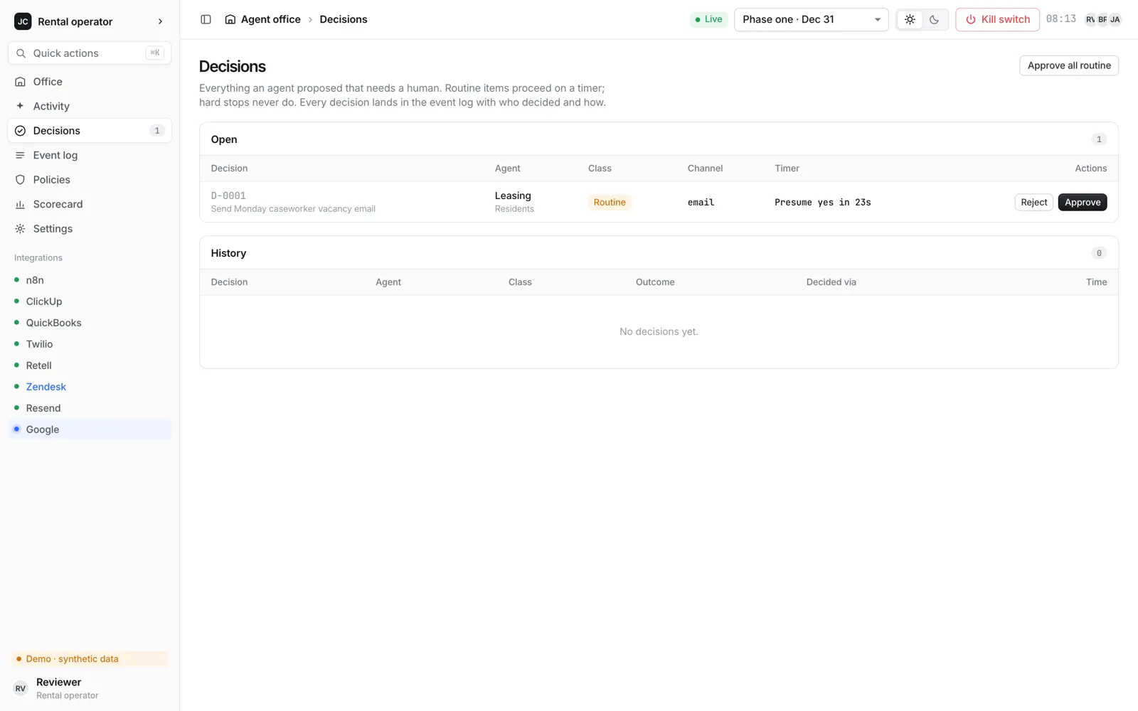Click the JC workspace logo
This screenshot has height=711, width=1138.
click(x=23, y=21)
